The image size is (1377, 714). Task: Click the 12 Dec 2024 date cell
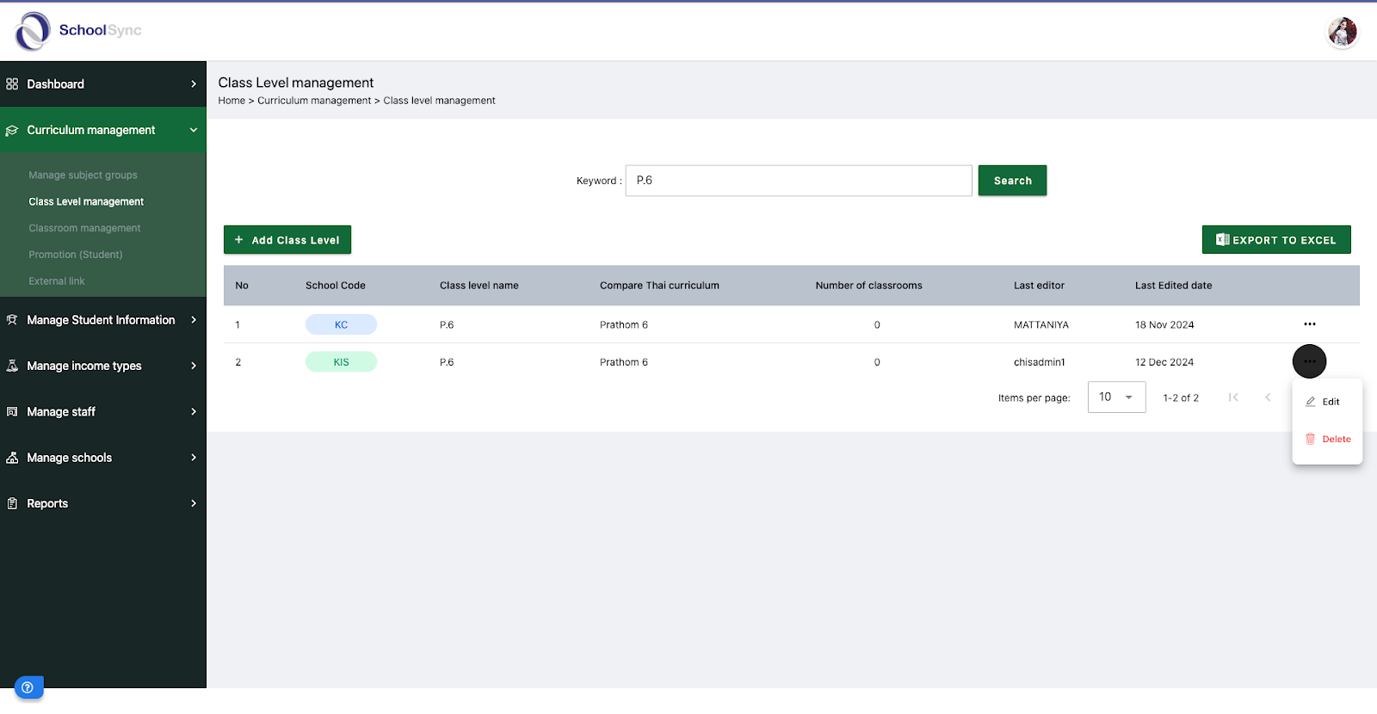coord(1164,362)
